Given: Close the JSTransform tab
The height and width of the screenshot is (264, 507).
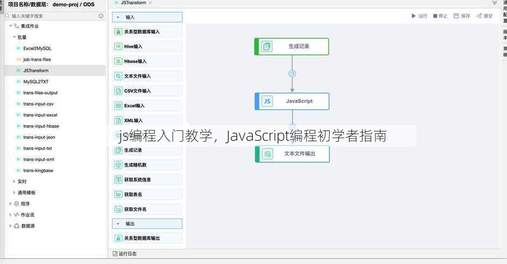Looking at the screenshot, I should pyautogui.click(x=150, y=3).
